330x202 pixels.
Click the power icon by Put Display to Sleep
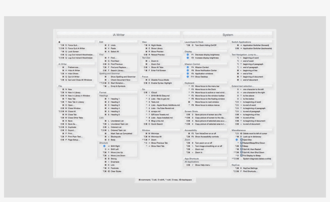tap(241, 156)
